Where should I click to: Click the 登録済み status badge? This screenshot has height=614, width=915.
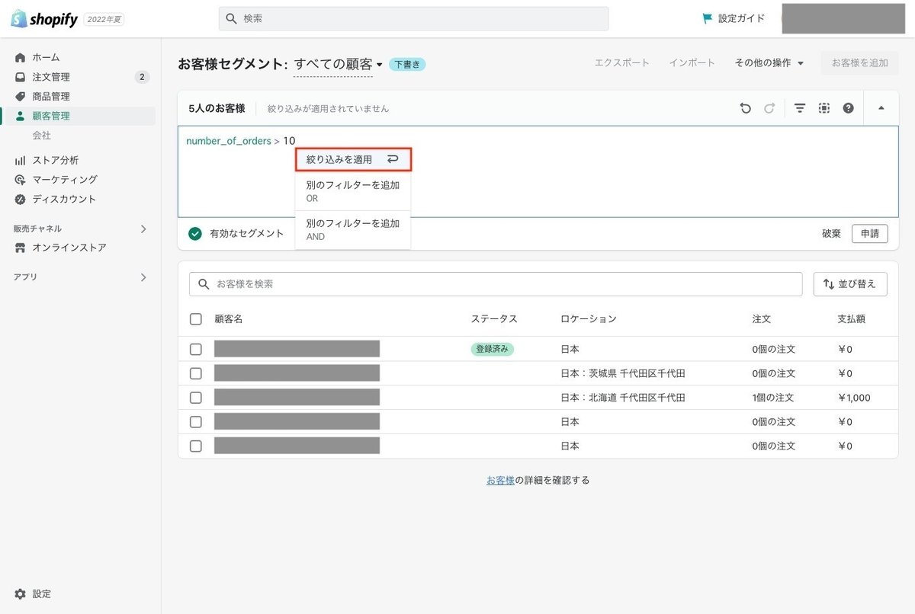pyautogui.click(x=493, y=350)
